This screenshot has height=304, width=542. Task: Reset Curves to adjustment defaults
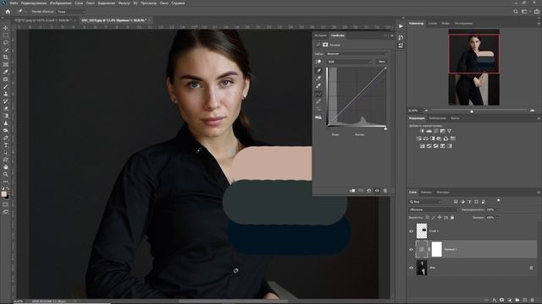369,191
